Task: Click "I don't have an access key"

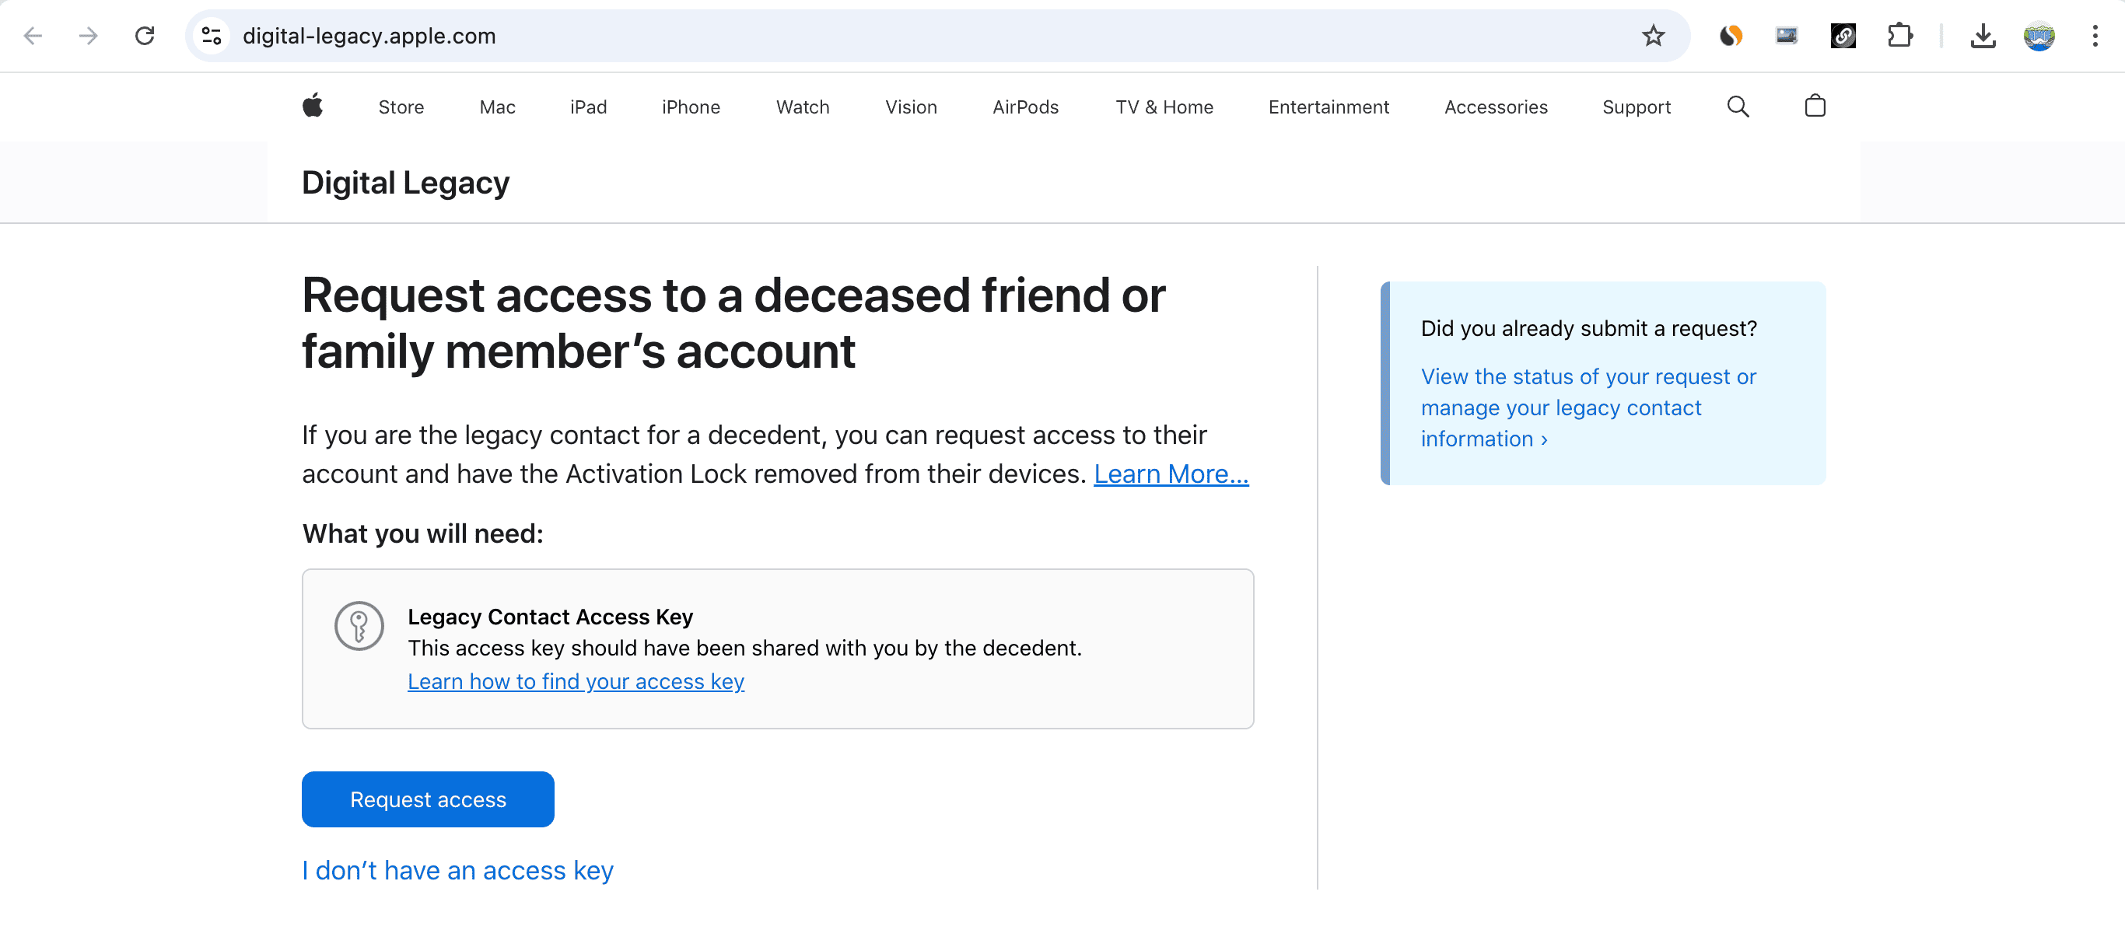Action: click(x=457, y=870)
